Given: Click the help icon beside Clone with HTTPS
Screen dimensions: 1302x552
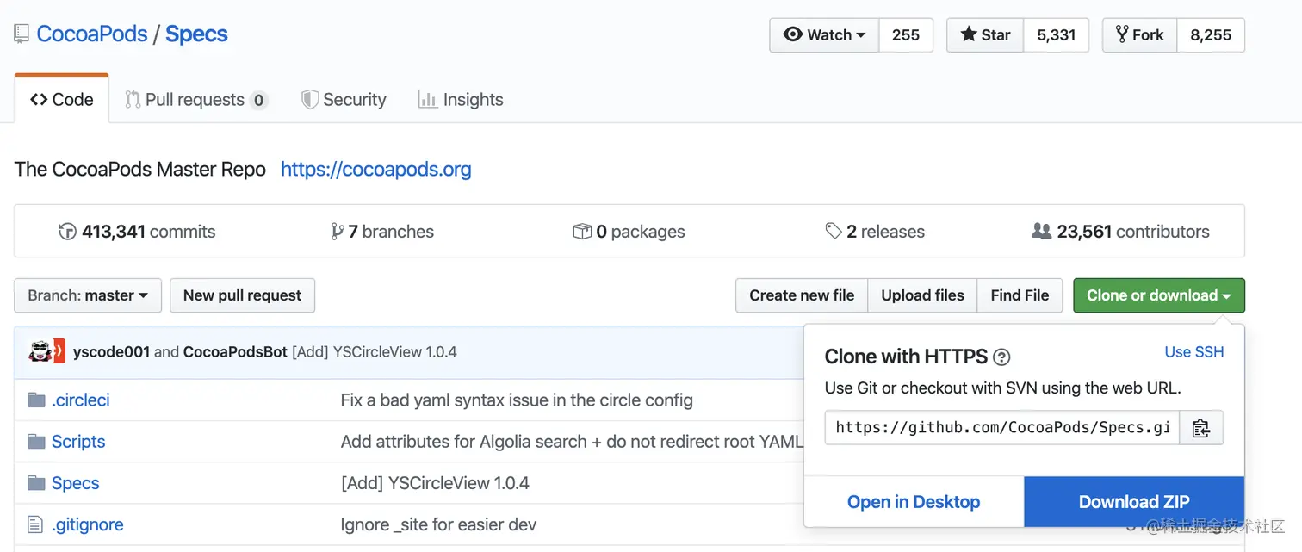Looking at the screenshot, I should pyautogui.click(x=1001, y=357).
